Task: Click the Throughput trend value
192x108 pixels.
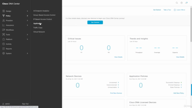Action: [x=139, y=48]
